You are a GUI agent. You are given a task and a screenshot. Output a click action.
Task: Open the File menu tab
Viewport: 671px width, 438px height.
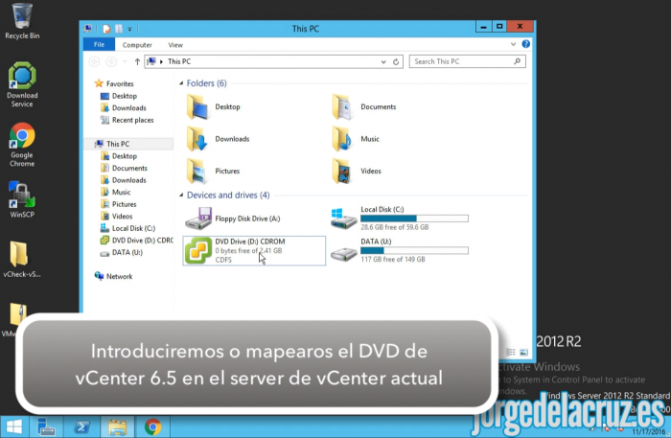(99, 44)
